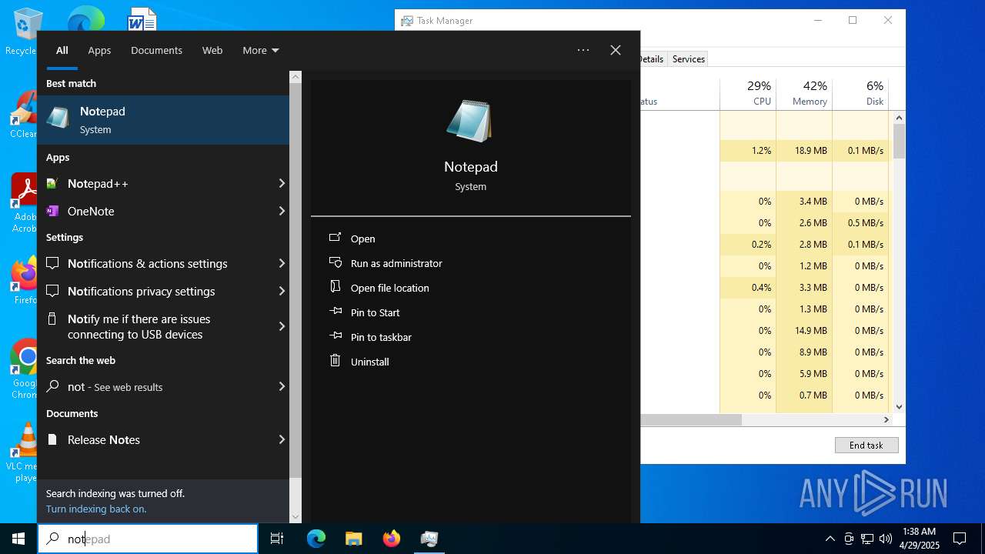This screenshot has height=554, width=985.
Task: Switch to the Apps search tab
Action: pyautogui.click(x=99, y=50)
